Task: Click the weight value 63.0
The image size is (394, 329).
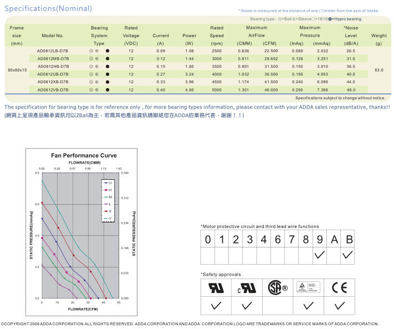Action: coord(379,70)
